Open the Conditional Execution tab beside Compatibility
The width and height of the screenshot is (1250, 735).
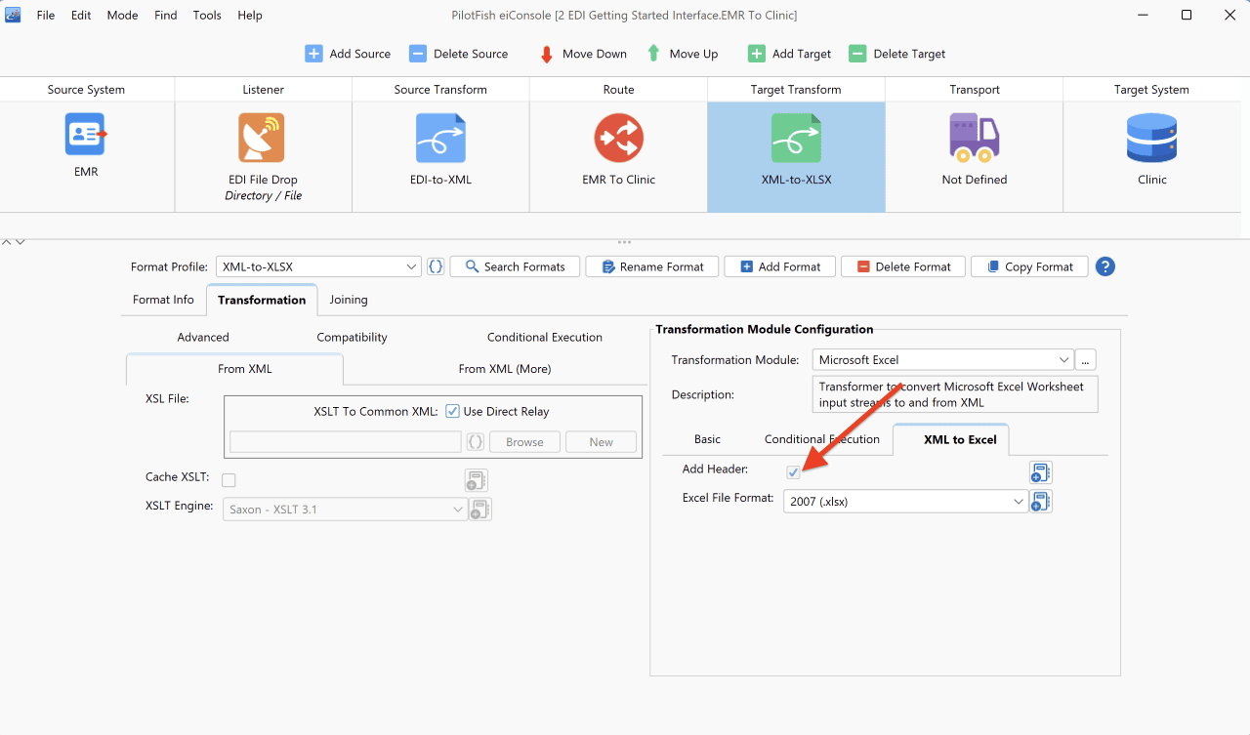545,338
